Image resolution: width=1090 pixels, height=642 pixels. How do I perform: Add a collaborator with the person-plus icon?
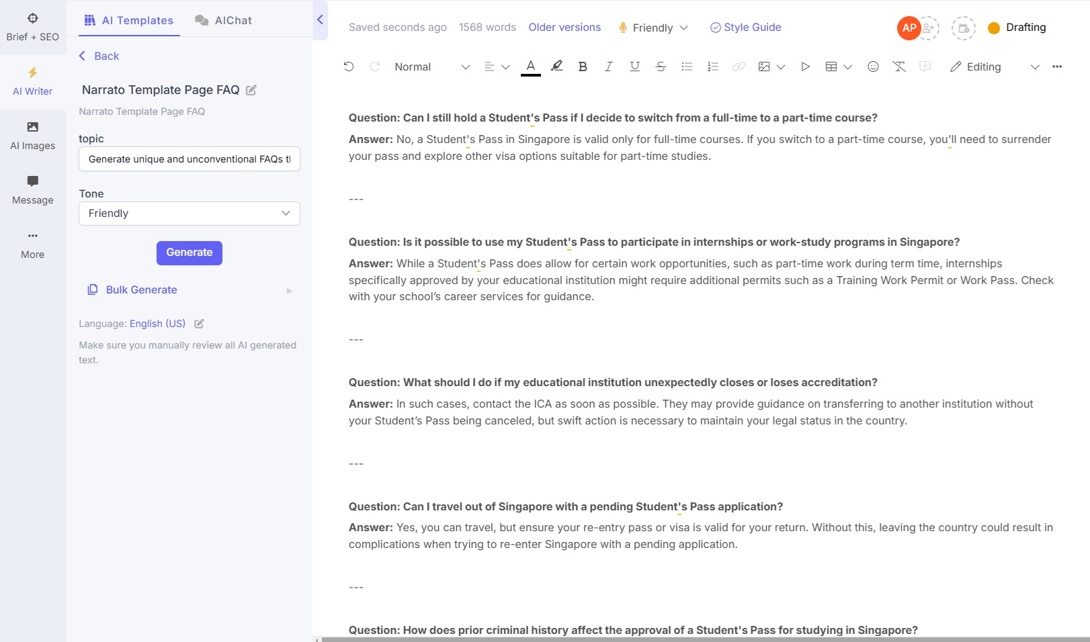coord(929,28)
